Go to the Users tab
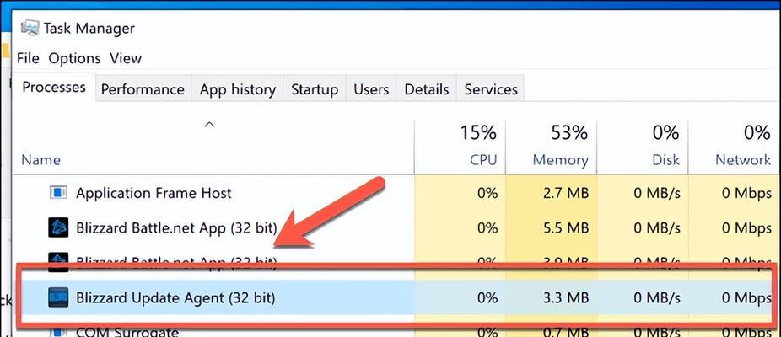 click(371, 89)
